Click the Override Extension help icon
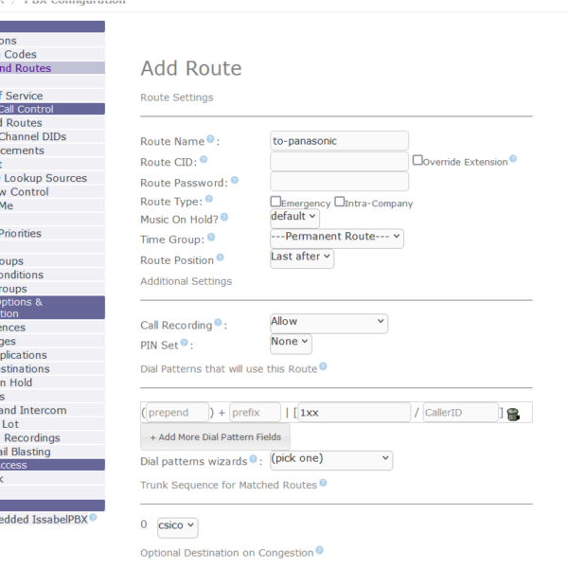This screenshot has width=568, height=568. [x=513, y=160]
